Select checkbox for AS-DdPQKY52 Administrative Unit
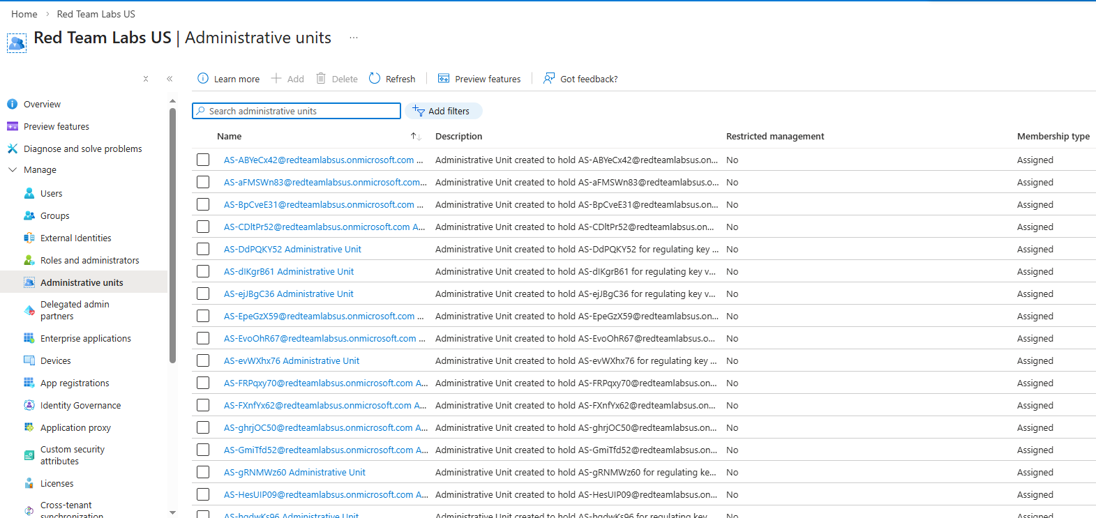Screen dimensions: 1096x518 pyautogui.click(x=203, y=250)
